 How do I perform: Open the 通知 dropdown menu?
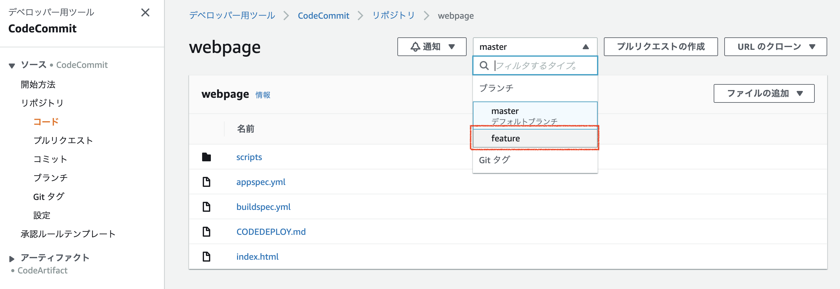(x=432, y=47)
